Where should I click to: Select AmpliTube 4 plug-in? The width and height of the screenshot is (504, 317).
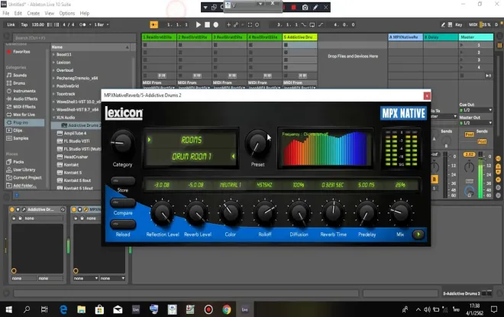pyautogui.click(x=75, y=133)
